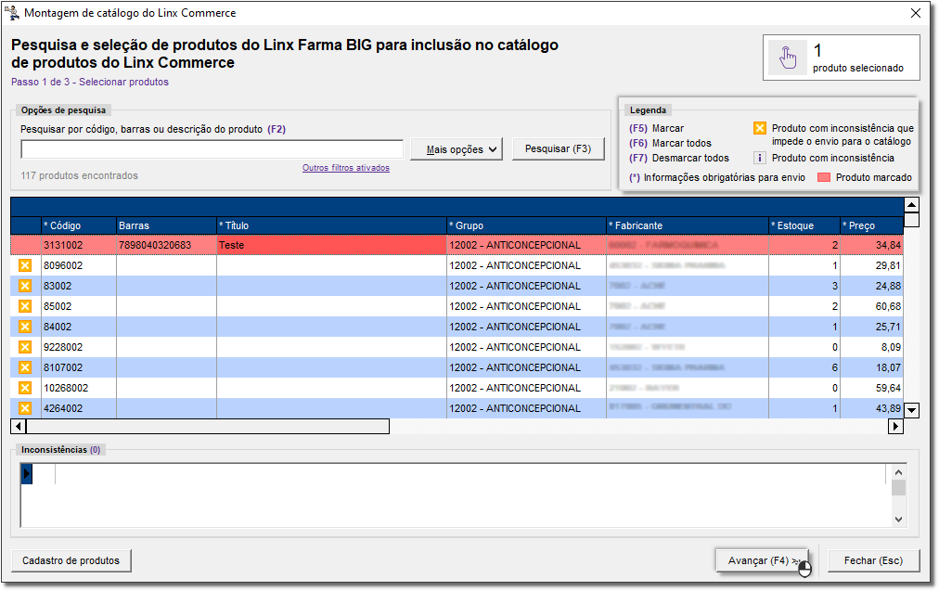Click the 'Título' column header
Viewport: 939px width, 591px height.
[x=332, y=225]
